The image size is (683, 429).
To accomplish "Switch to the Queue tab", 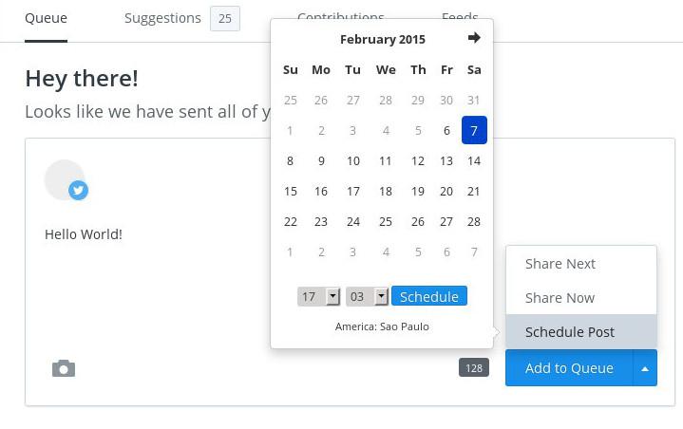I will pyautogui.click(x=46, y=18).
